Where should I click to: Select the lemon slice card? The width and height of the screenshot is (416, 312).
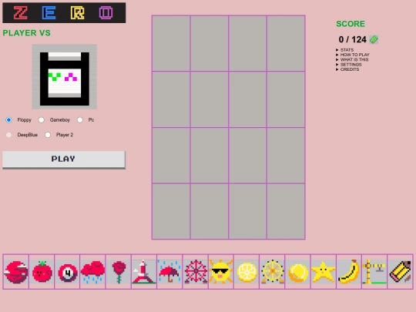point(247,272)
